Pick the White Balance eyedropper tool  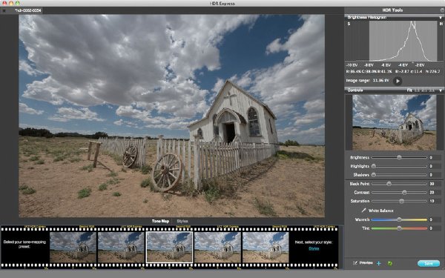pos(363,211)
